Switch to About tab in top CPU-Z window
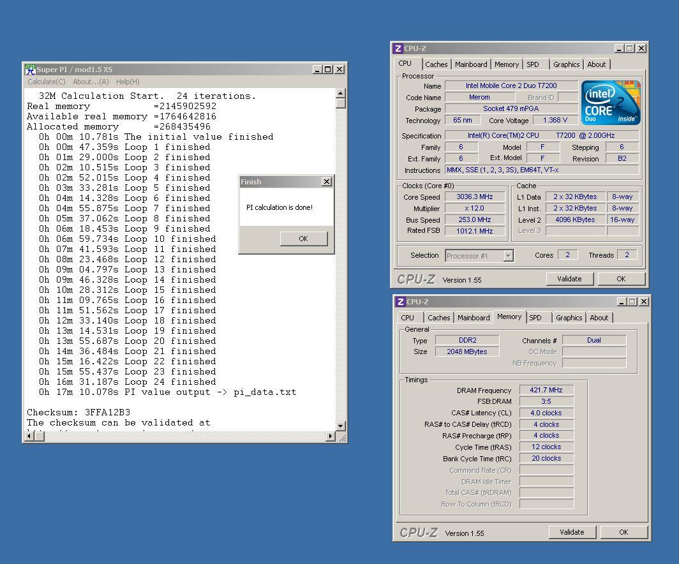The height and width of the screenshot is (564, 679). coord(597,64)
